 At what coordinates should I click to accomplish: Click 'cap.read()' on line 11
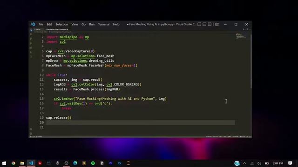click(x=93, y=79)
